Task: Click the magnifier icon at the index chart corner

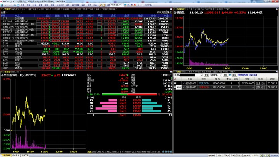Action: pyautogui.click(x=277, y=9)
